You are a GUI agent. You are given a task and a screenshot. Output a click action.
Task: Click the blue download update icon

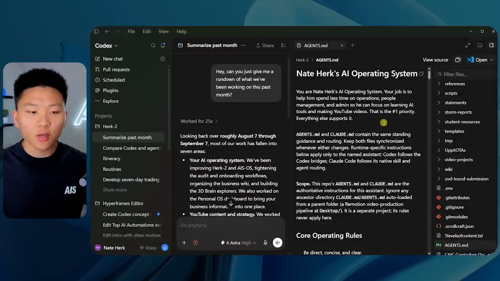(165, 248)
